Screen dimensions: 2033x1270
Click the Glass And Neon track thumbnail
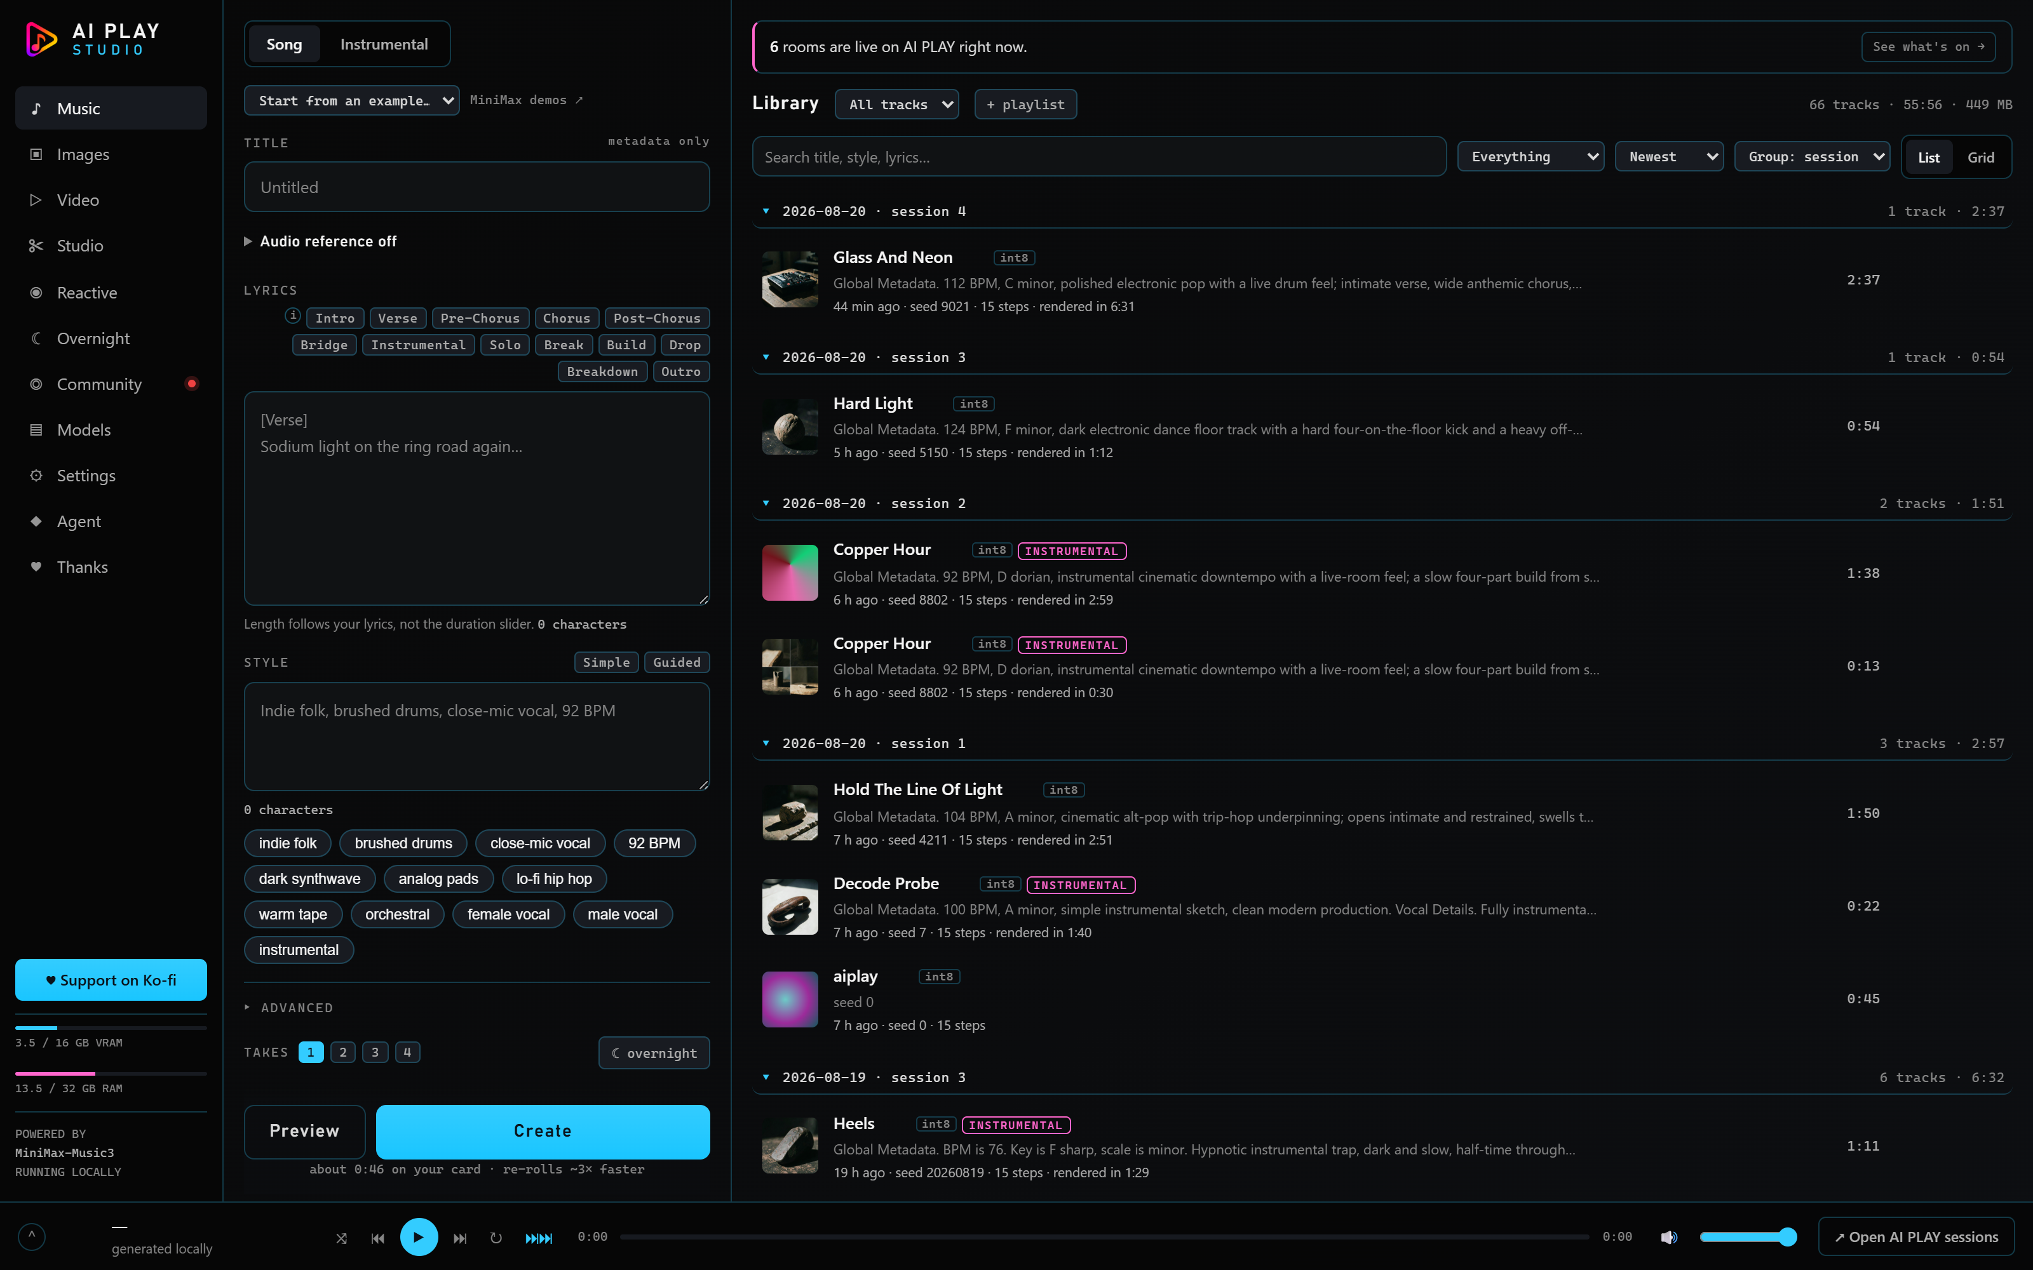coord(790,279)
